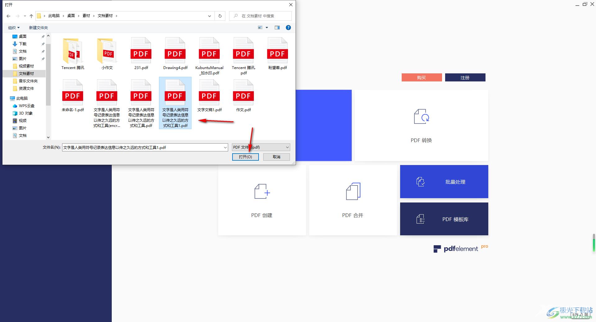596x322 pixels.
Task: Click the sidebar scroll up arrow
Action: [48, 36]
